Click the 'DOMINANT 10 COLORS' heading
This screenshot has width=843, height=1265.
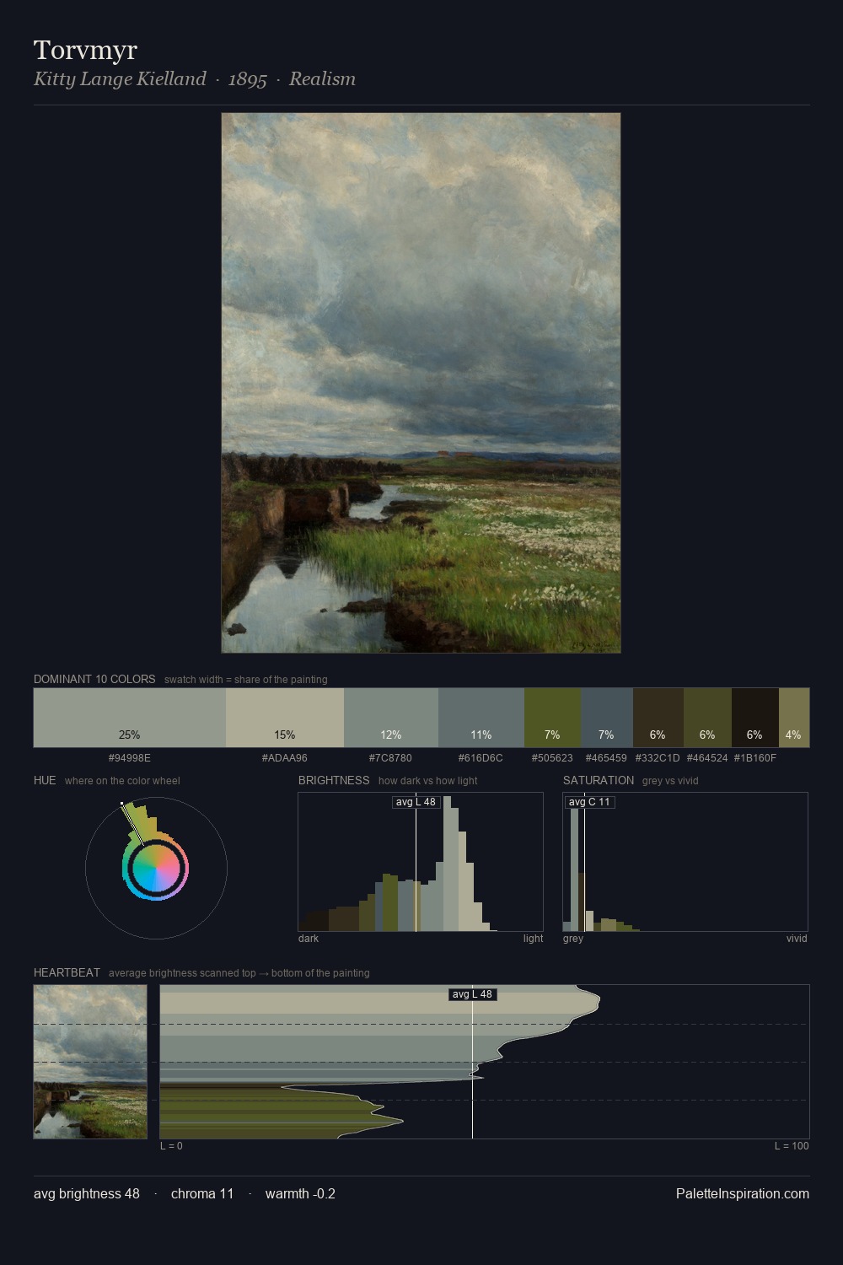(x=94, y=679)
